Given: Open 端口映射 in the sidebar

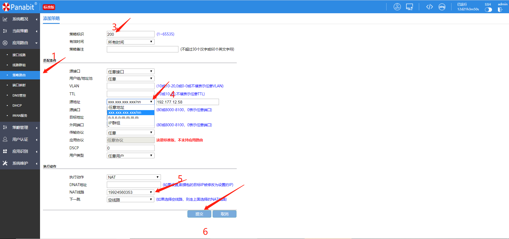Looking at the screenshot, I should 19,85.
